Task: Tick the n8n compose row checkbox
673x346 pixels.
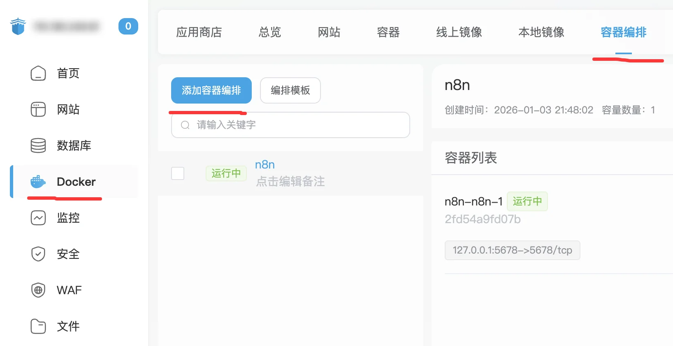Action: click(178, 173)
